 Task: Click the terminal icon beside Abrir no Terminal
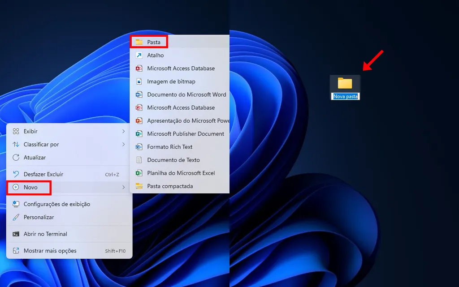(16, 234)
